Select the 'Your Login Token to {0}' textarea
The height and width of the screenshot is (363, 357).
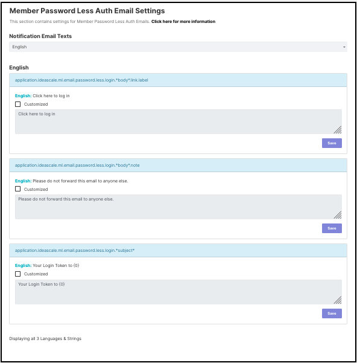pos(178,292)
